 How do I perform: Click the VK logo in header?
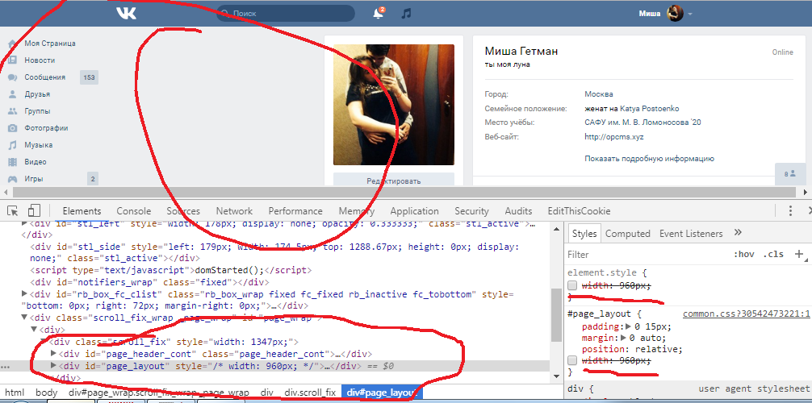point(126,13)
